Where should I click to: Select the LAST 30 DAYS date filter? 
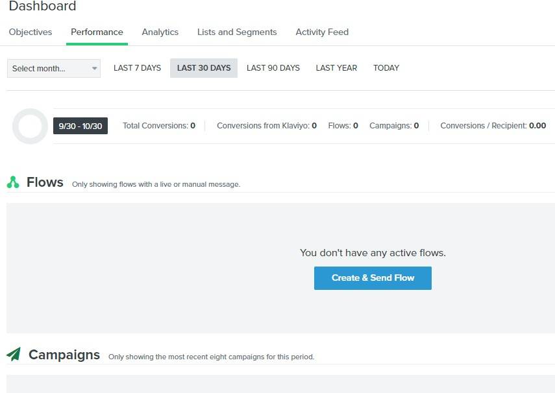click(203, 67)
